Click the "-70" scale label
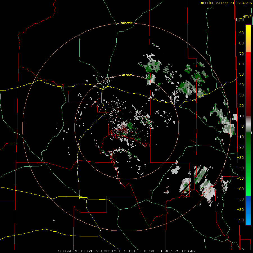Viewport: 253px width, 253px height. [x=240, y=199]
